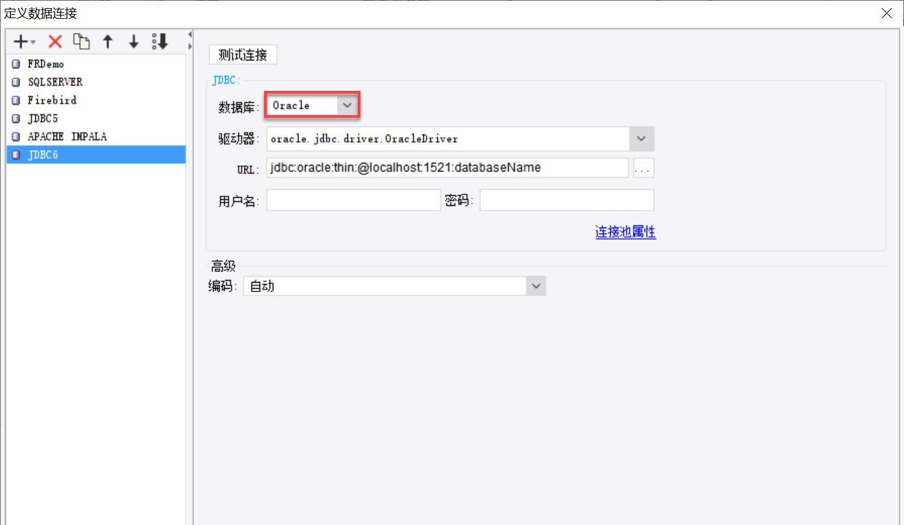This screenshot has width=904, height=525.
Task: Expand left panel using the right splitter arrow
Action: (x=190, y=46)
